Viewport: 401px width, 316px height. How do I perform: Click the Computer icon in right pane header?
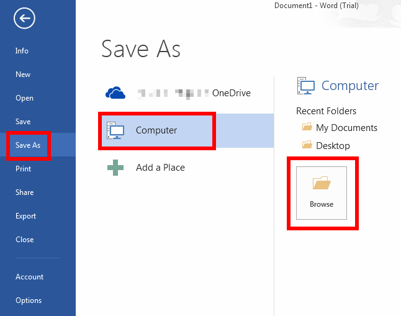point(306,86)
